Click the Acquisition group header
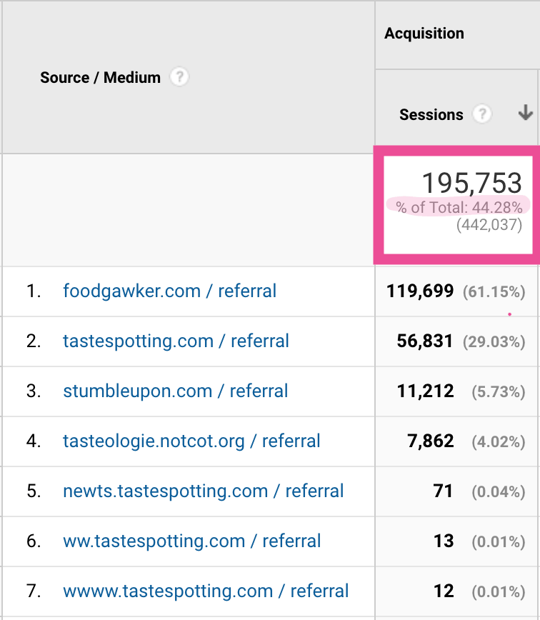540x620 pixels. point(424,34)
